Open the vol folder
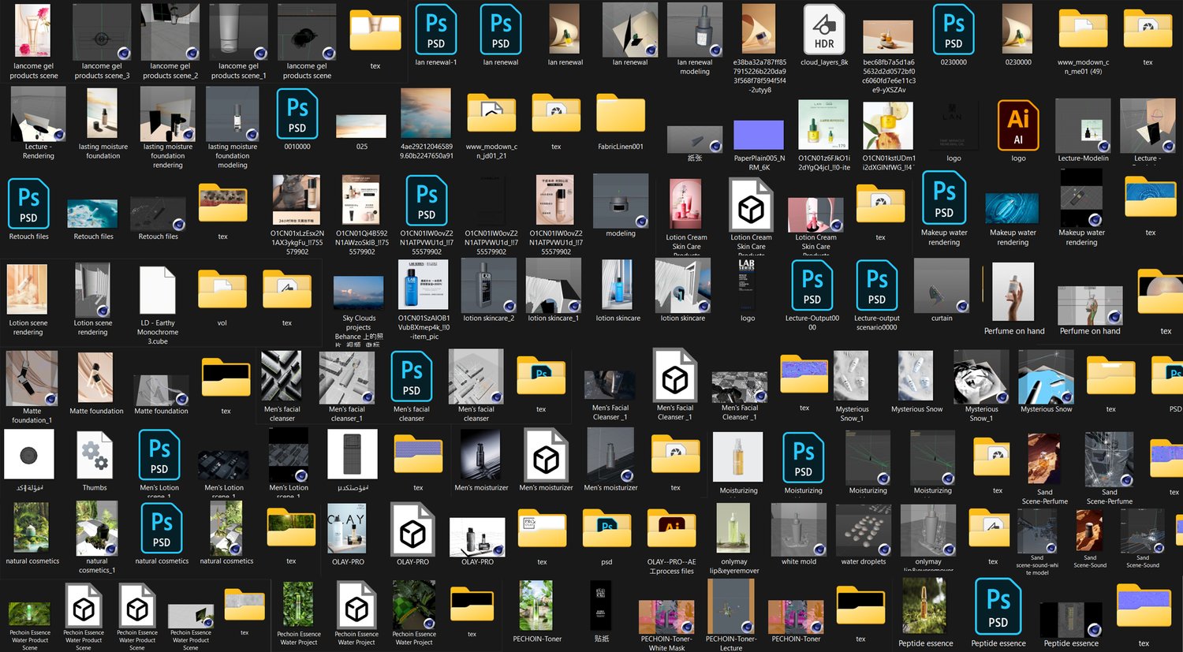This screenshot has height=652, width=1183. coord(222,289)
